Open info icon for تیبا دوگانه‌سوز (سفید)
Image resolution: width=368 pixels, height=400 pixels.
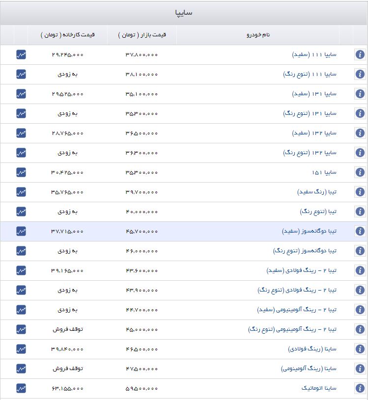360,231
